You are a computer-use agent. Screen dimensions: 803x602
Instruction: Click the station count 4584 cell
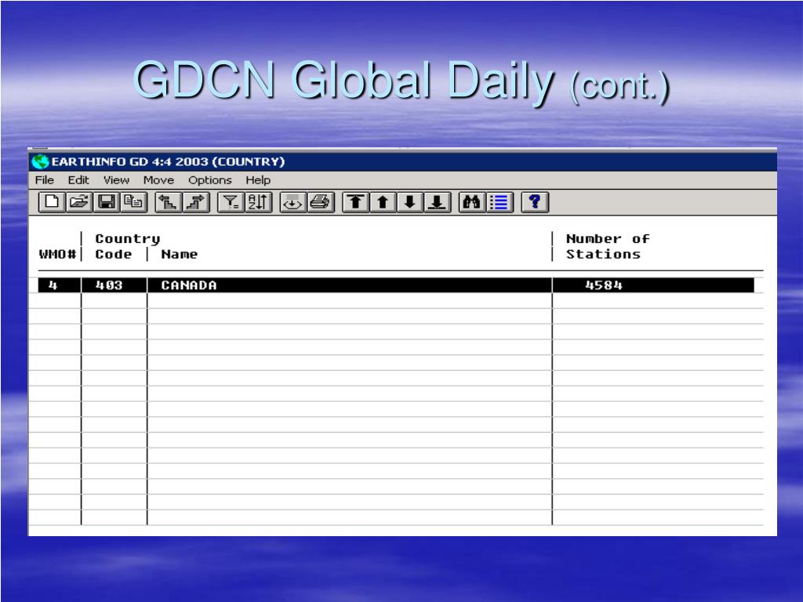click(x=653, y=285)
